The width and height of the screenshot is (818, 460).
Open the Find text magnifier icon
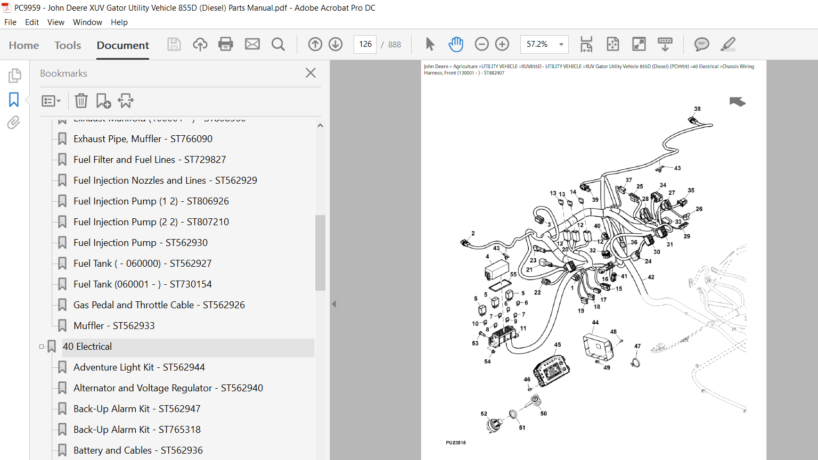[278, 44]
